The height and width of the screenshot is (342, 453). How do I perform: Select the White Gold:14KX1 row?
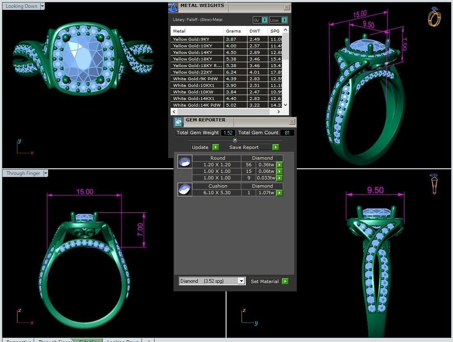[226, 98]
